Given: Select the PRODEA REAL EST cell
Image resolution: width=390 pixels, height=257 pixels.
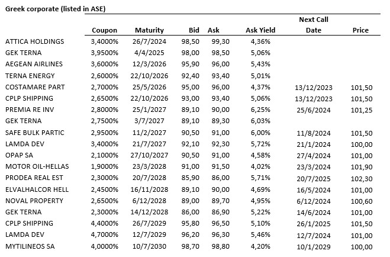Looking at the screenshot, I should pyautogui.click(x=34, y=178).
